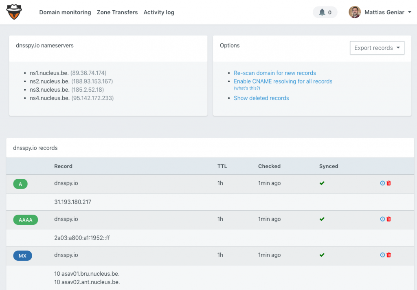417x290 pixels.
Task: Click nameserver ns3.nucleus.be.
Action: point(50,90)
